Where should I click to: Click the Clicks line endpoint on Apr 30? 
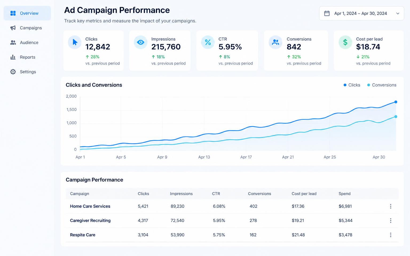pos(396,102)
